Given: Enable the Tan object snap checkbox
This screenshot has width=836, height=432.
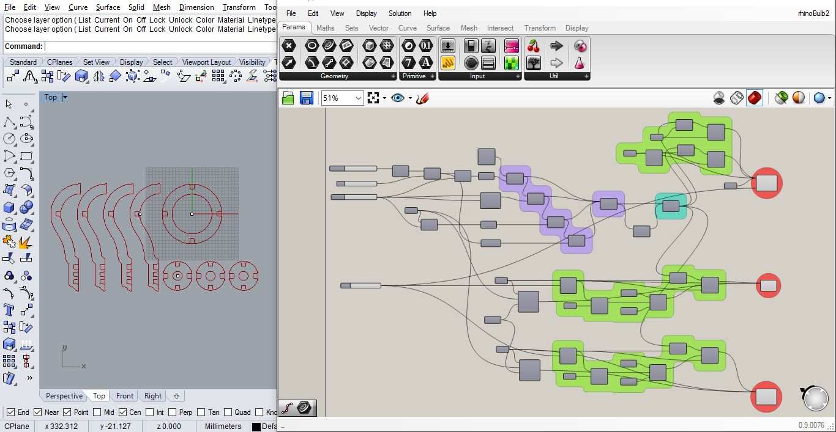Looking at the screenshot, I should pyautogui.click(x=201, y=412).
